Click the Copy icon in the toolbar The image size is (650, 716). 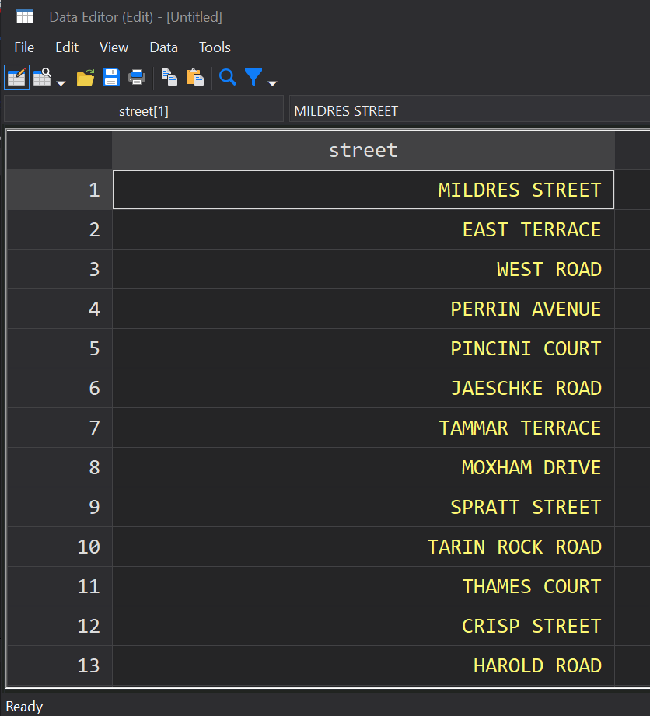[169, 78]
